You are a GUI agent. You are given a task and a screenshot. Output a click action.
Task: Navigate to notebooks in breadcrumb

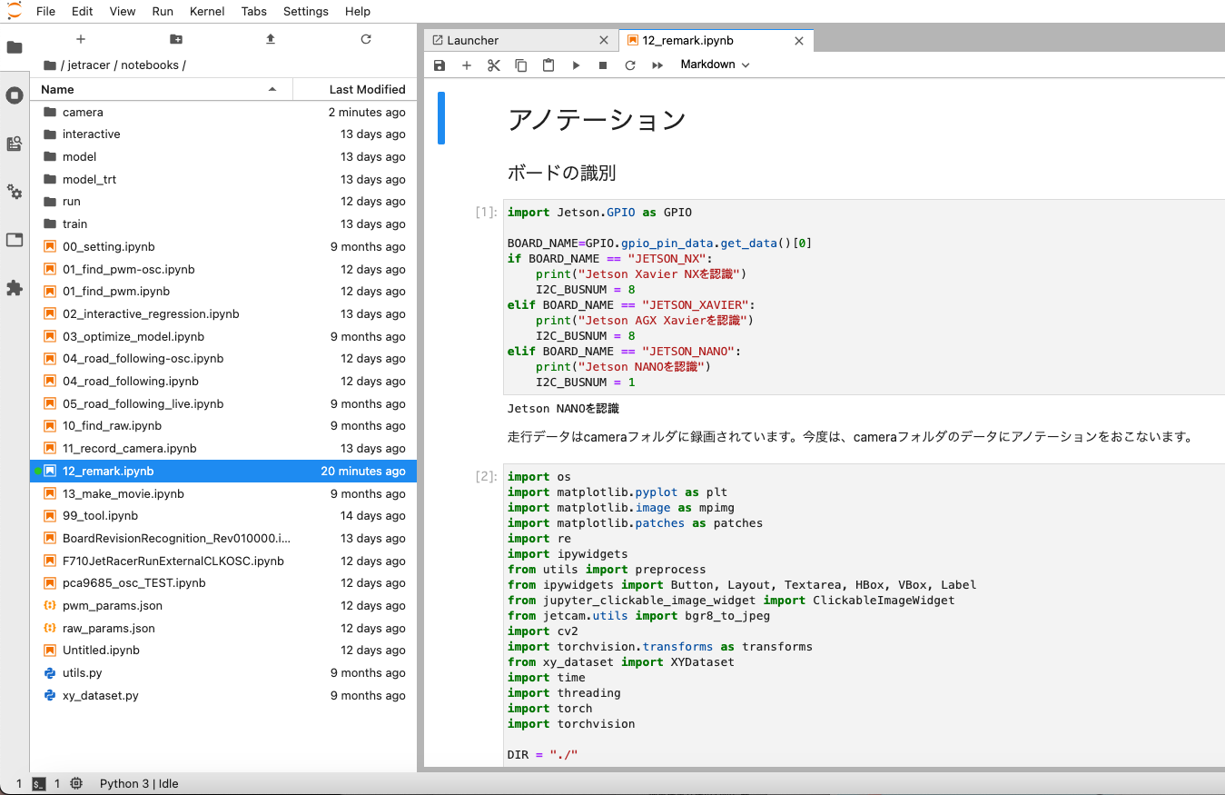click(x=150, y=65)
